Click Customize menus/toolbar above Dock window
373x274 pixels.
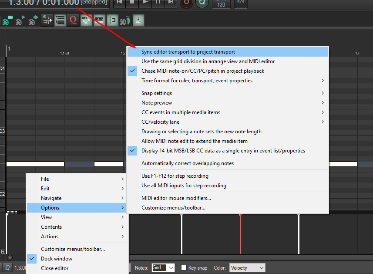[x=77, y=249]
